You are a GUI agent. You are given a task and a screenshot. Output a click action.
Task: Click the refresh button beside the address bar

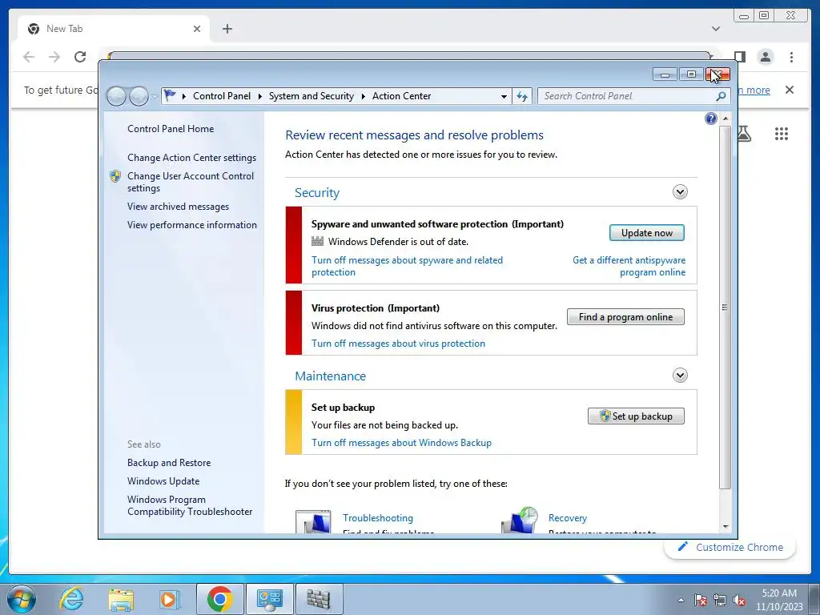(522, 96)
